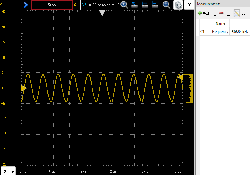Click the '6 us' time axis label

point(144,171)
